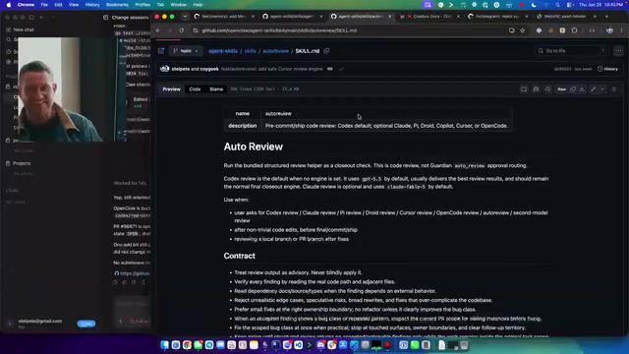629x354 pixels.
Task: Open the autoreview breadcrumb link
Action: pyautogui.click(x=275, y=51)
